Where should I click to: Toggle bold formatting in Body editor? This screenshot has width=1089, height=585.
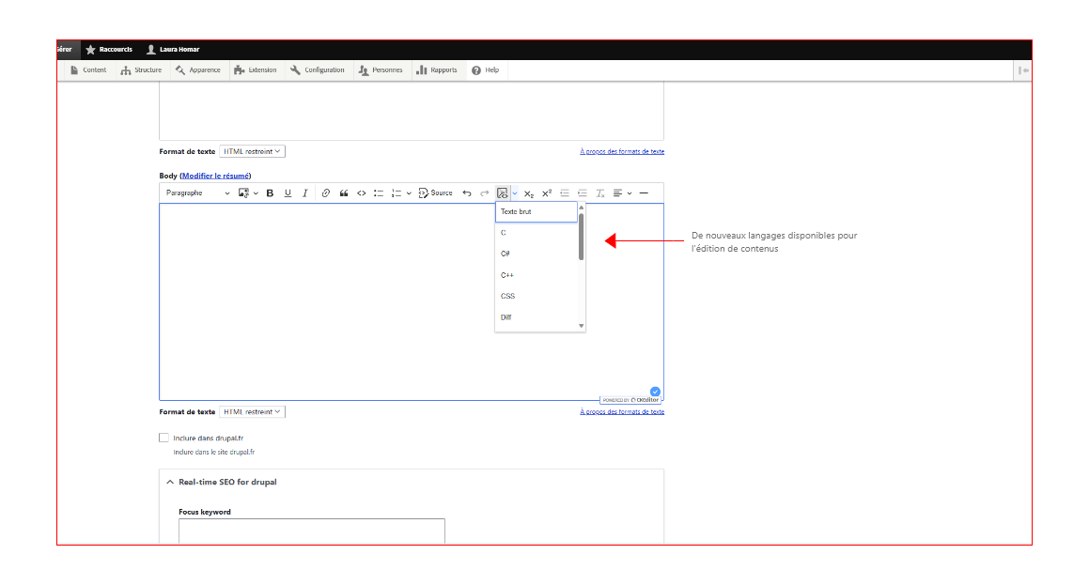270,193
